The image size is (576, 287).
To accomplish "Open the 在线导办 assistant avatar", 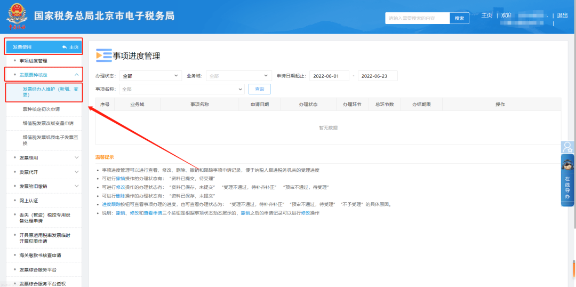I will coord(568,164).
